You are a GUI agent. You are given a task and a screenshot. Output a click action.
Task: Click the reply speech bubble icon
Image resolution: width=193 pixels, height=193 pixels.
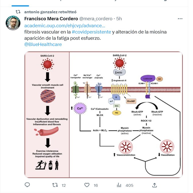27,185
